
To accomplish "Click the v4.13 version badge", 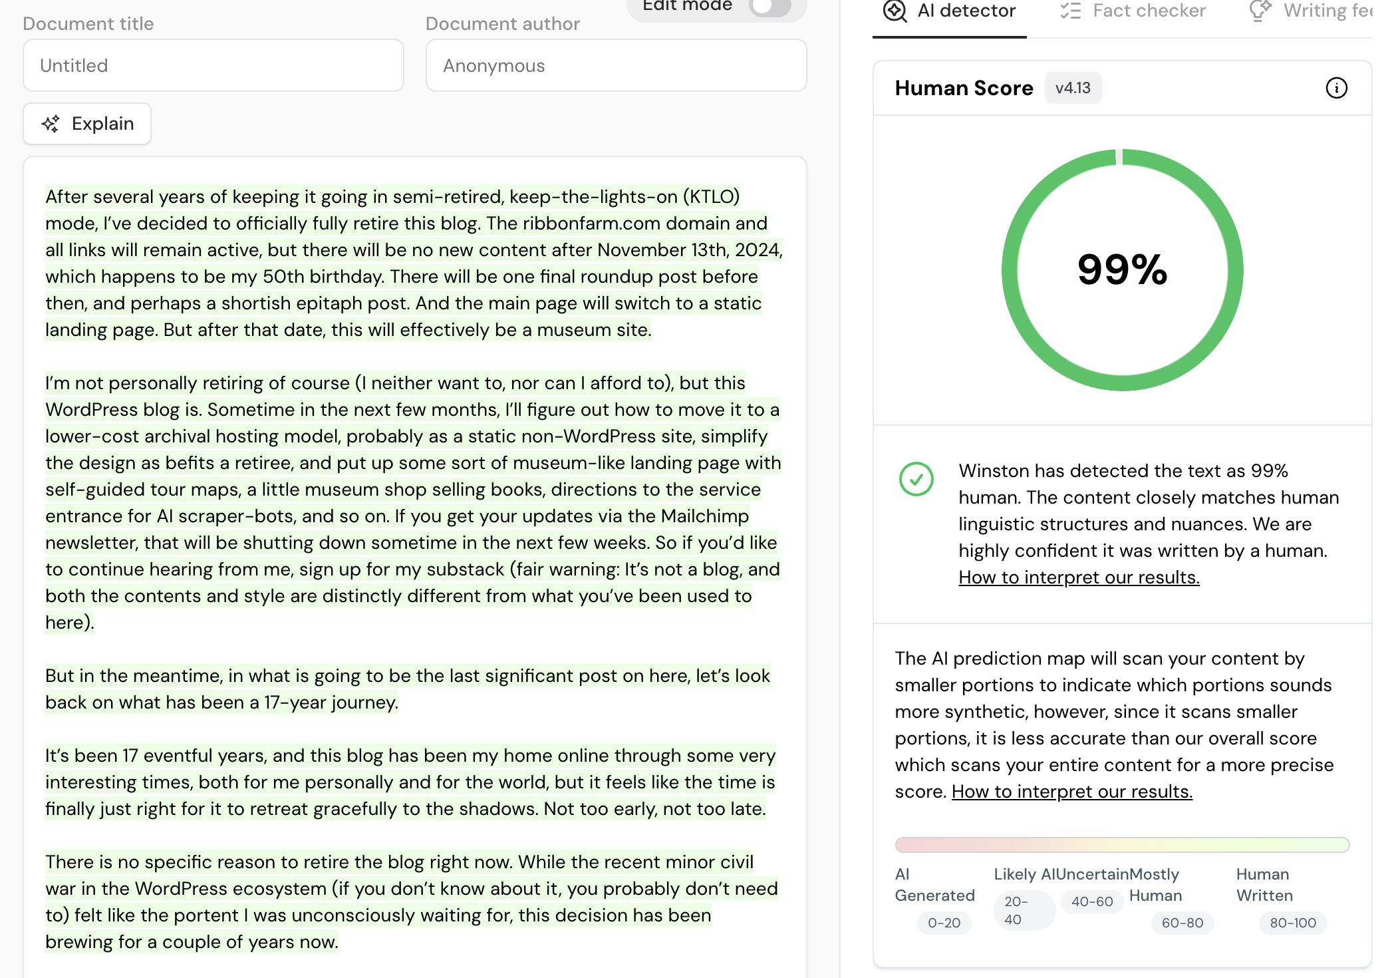I will (1073, 88).
